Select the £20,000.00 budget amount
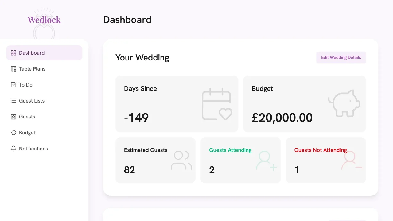Image resolution: width=393 pixels, height=221 pixels. 282,118
